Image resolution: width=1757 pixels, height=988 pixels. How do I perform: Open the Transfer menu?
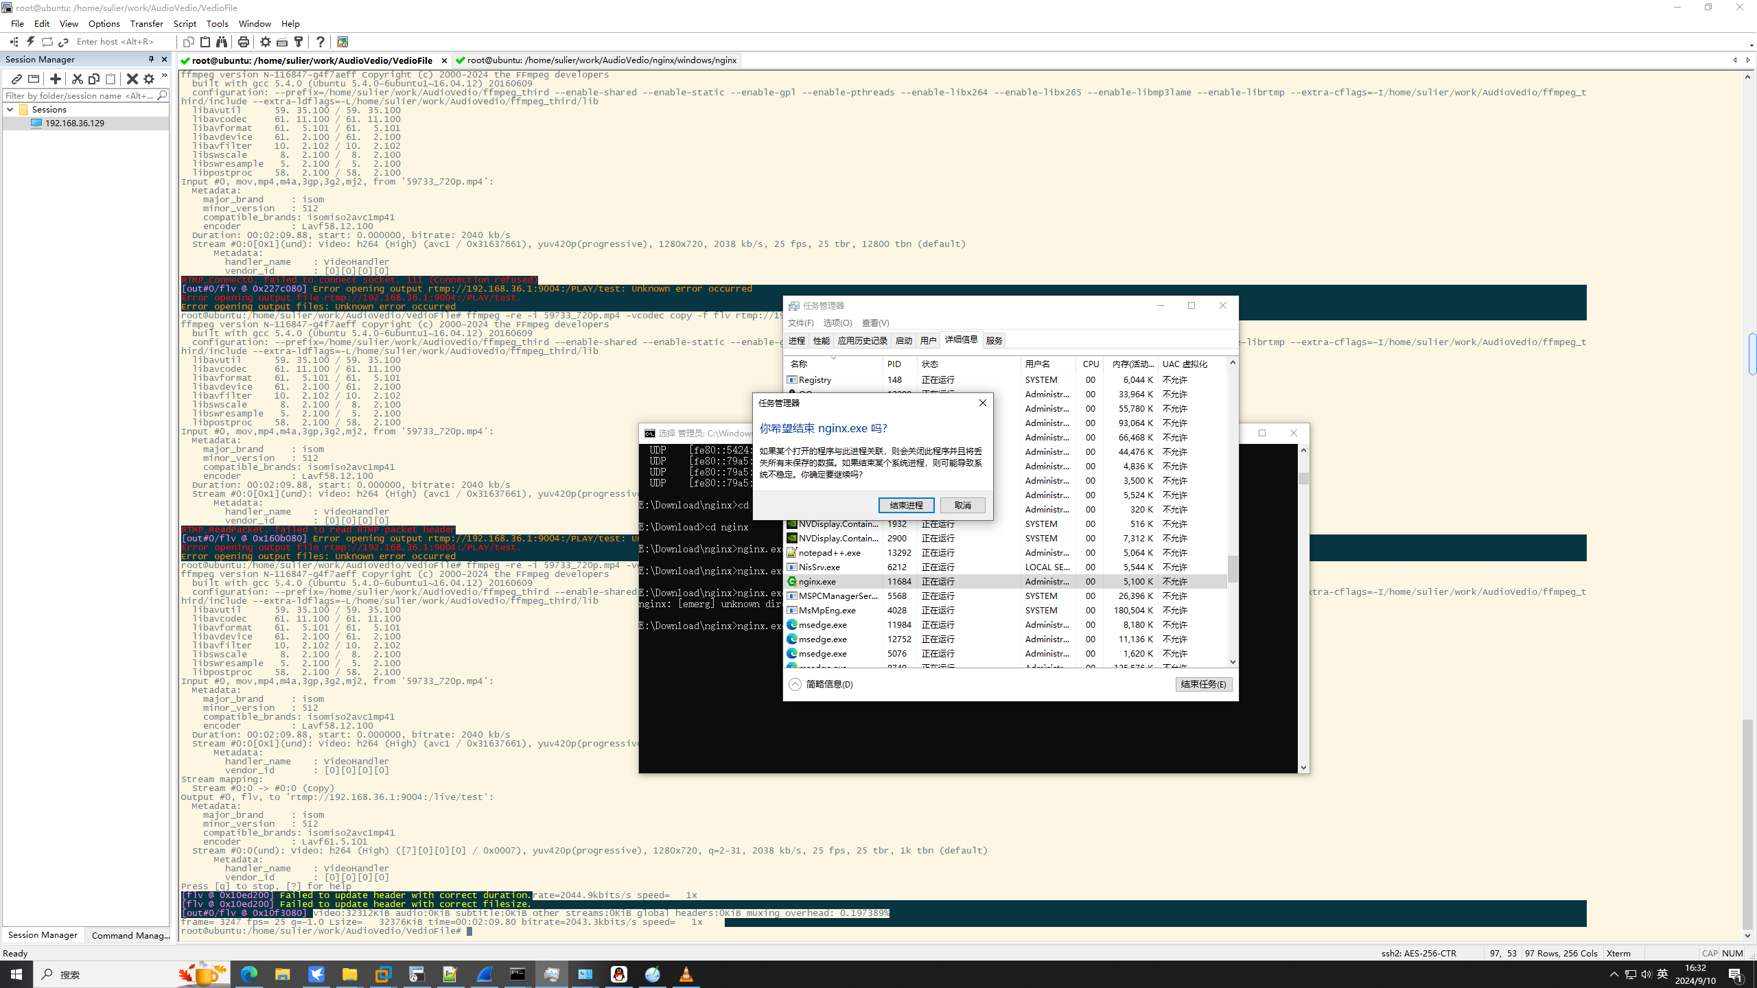(x=146, y=23)
